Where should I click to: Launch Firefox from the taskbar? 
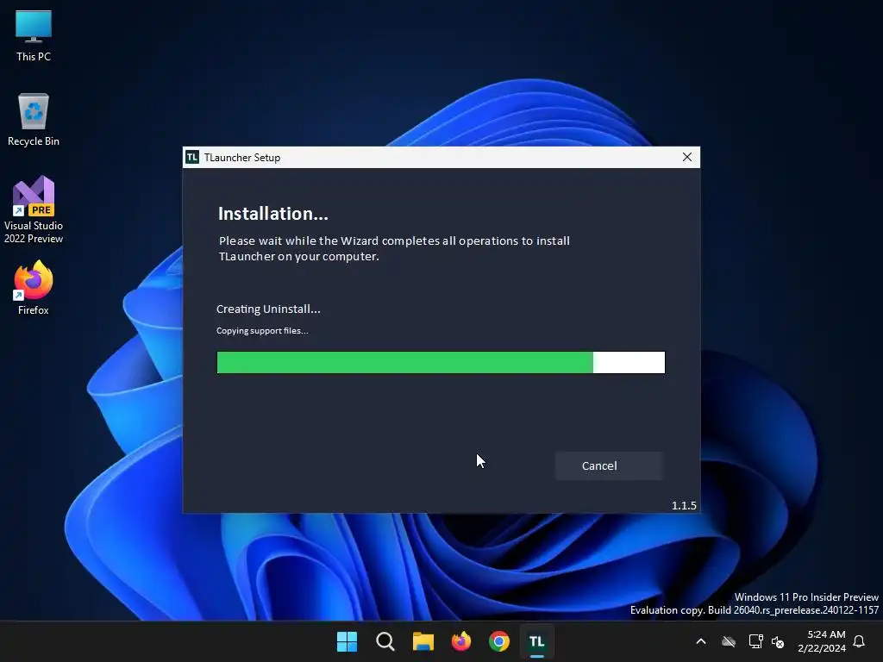tap(461, 641)
